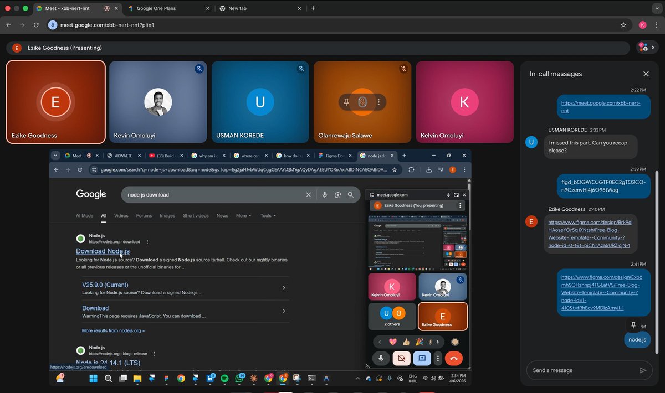Viewport: 665px width, 393px height.
Task: Select Kelvin Omoluyi participant tile
Action: coord(464,102)
